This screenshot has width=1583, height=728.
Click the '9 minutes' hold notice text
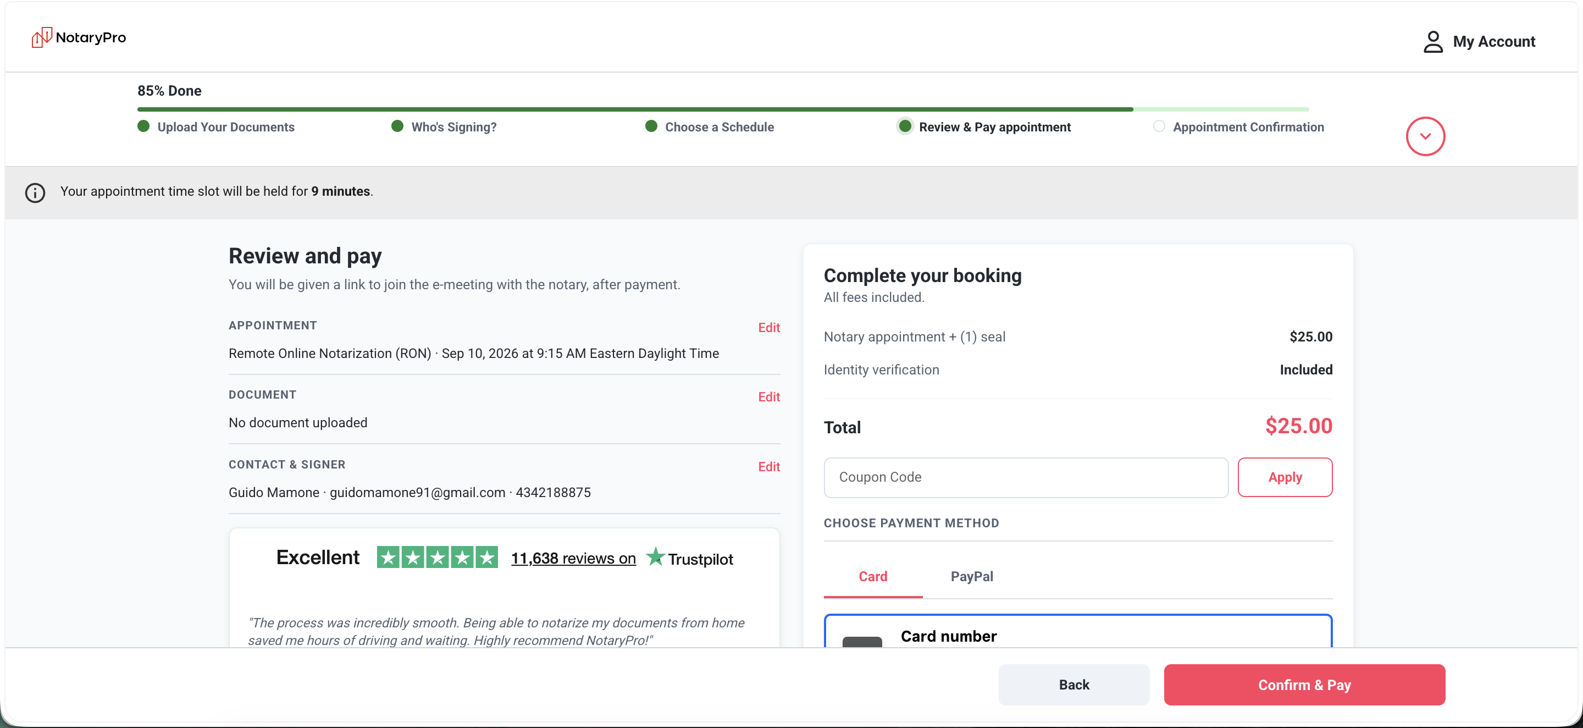tap(340, 192)
